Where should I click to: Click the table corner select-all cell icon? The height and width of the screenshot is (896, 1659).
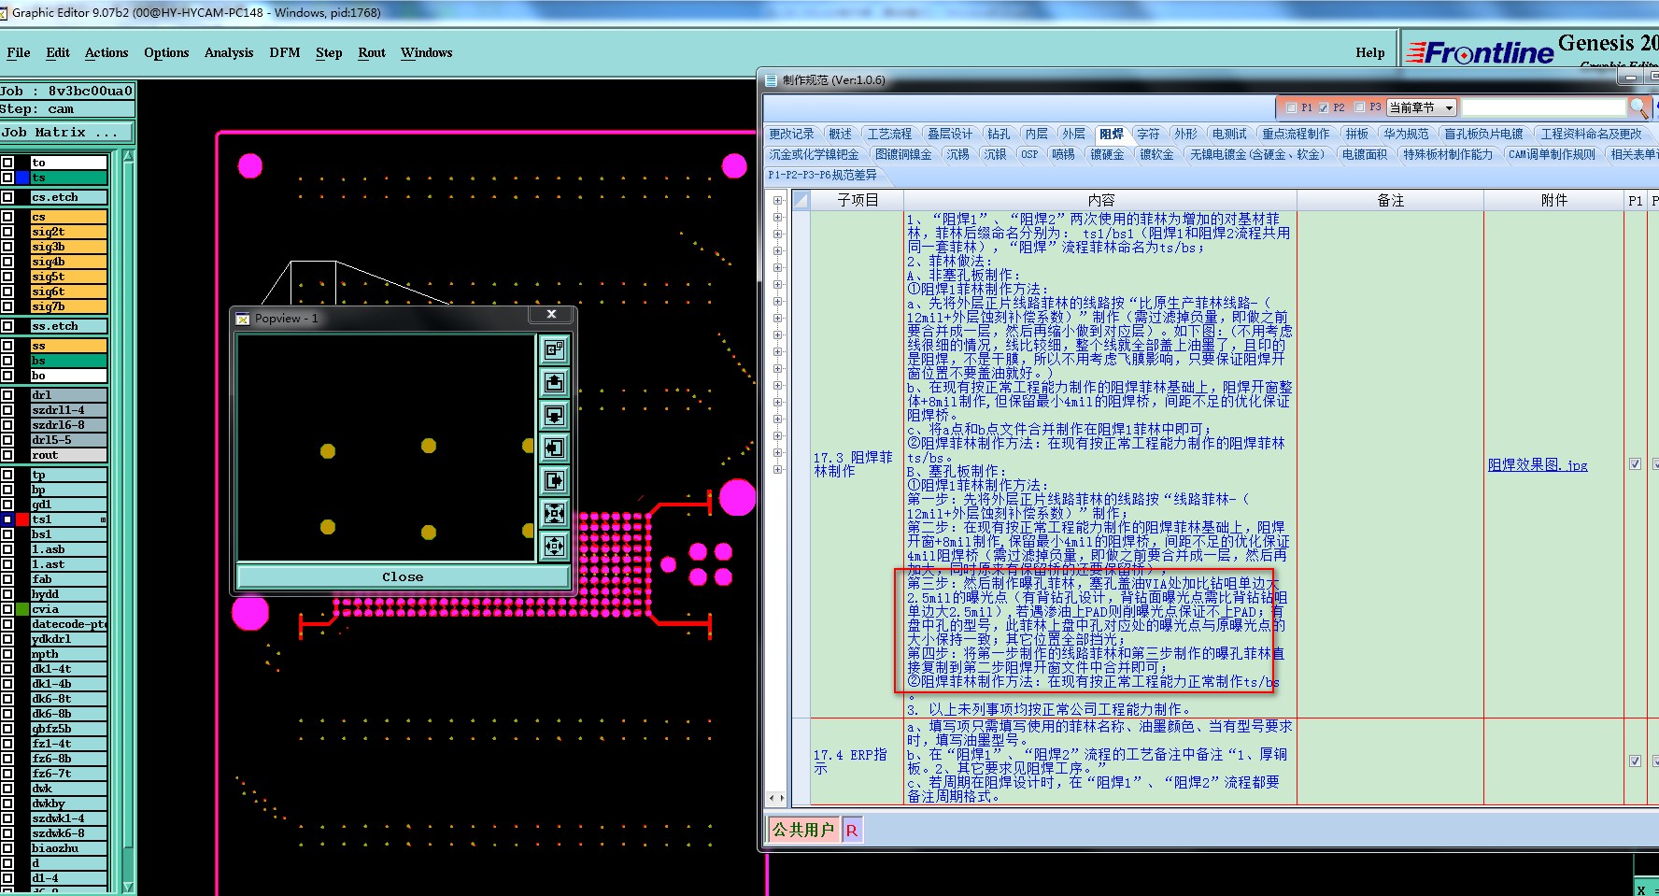(x=801, y=200)
